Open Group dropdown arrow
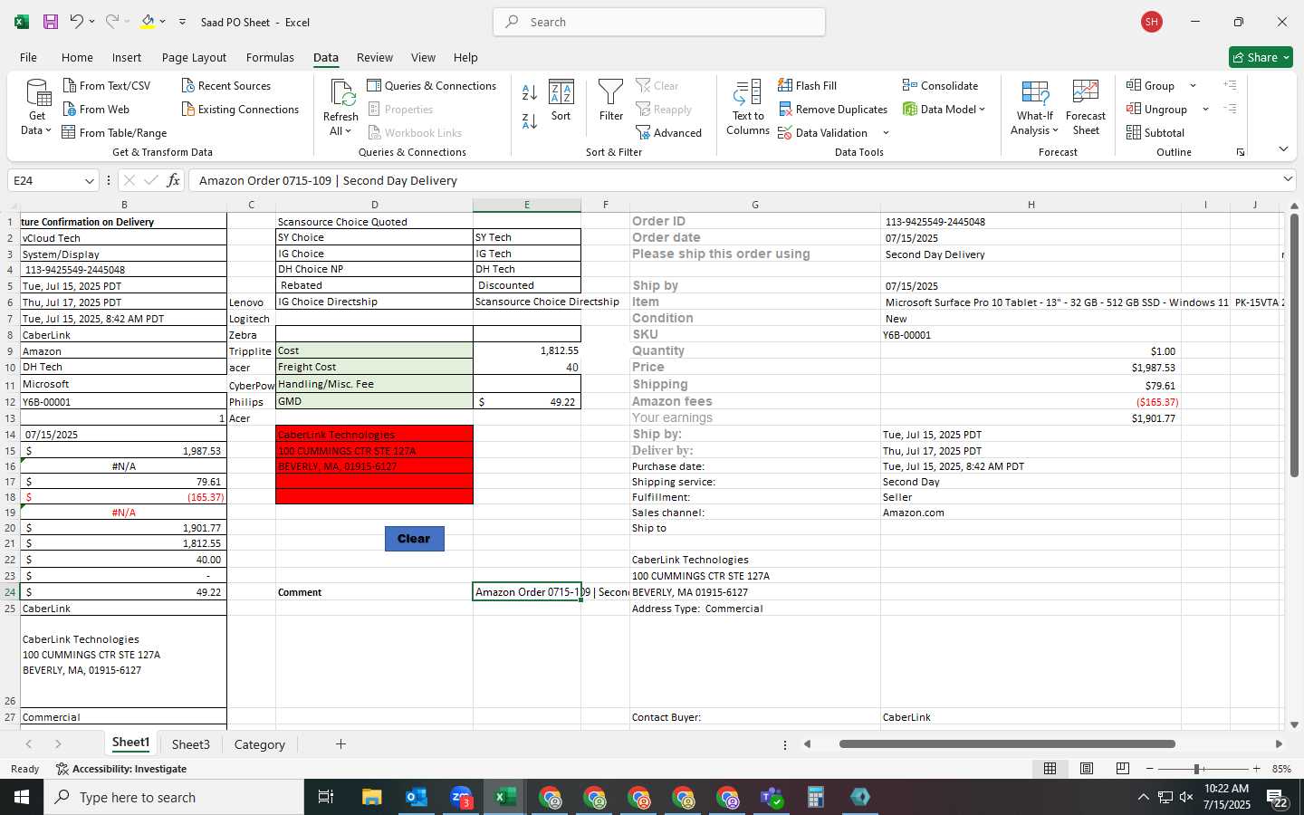 pos(1193,85)
